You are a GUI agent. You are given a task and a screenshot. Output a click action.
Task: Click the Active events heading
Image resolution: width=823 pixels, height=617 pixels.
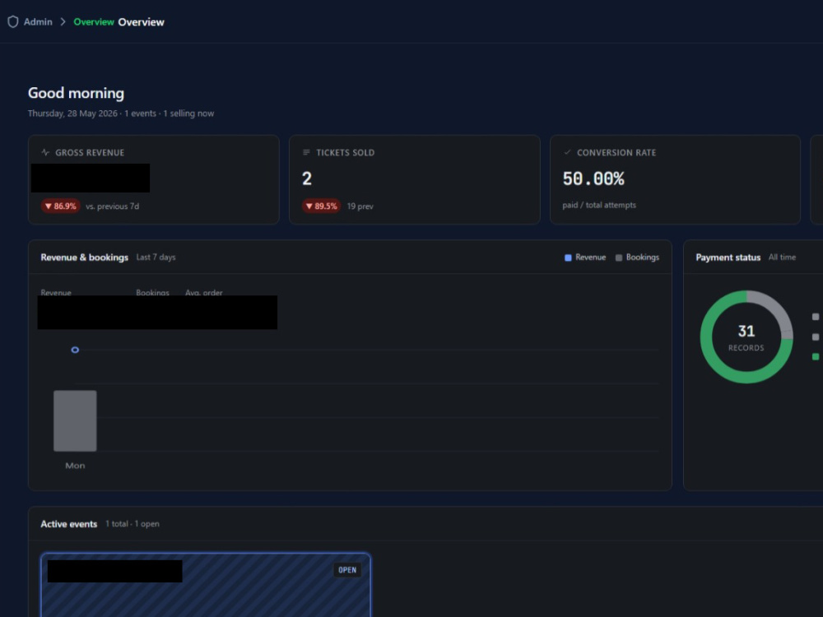[x=69, y=524]
